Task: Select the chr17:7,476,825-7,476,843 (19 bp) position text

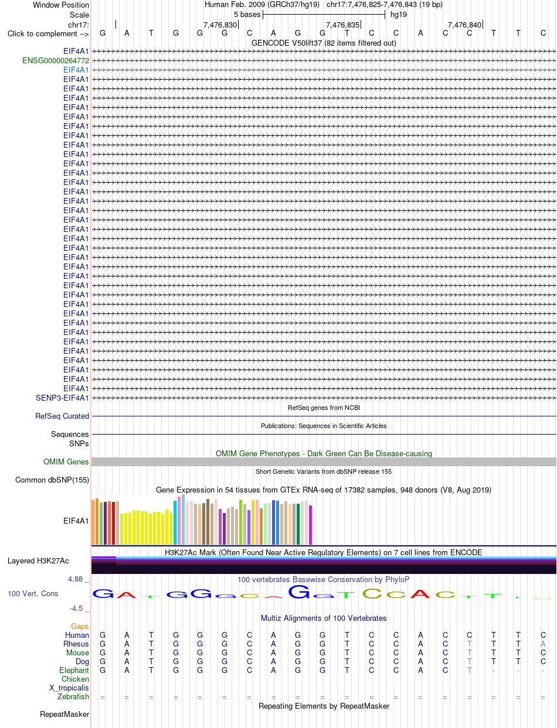Action: coord(385,5)
